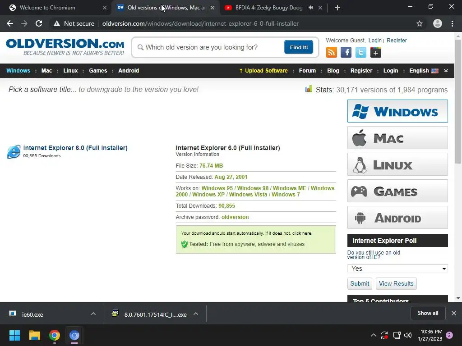The image size is (462, 346).
Task: Open the taskbar clock showing 10:36 PM
Action: [430, 335]
